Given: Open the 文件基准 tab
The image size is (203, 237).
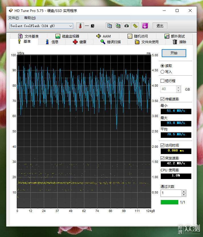Looking at the screenshot, I should (x=28, y=36).
